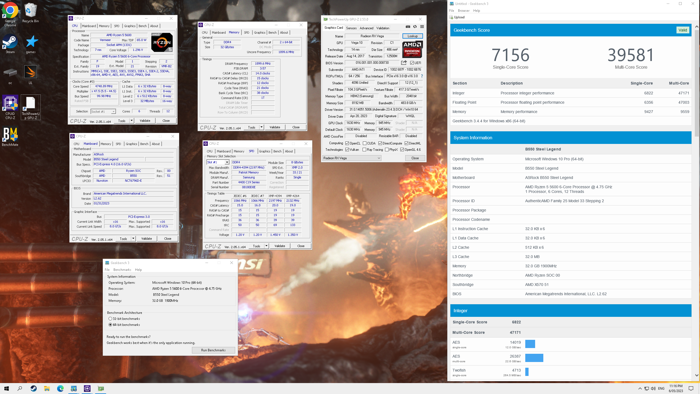Open Slot #1 dropdown in CPU-Z SPD
Viewport: 700px width, 394px height.
coord(218,162)
